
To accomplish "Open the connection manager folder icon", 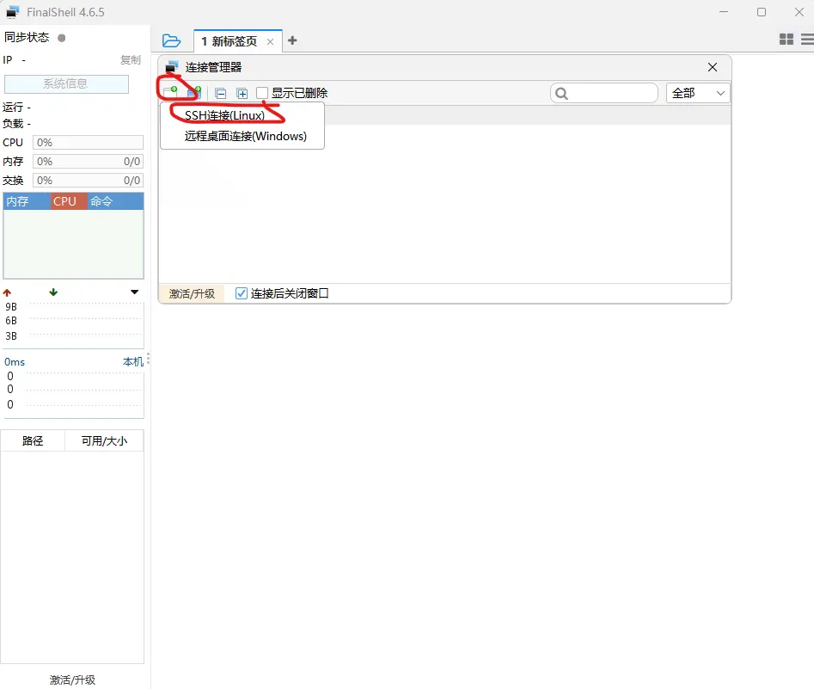I will click(x=171, y=40).
